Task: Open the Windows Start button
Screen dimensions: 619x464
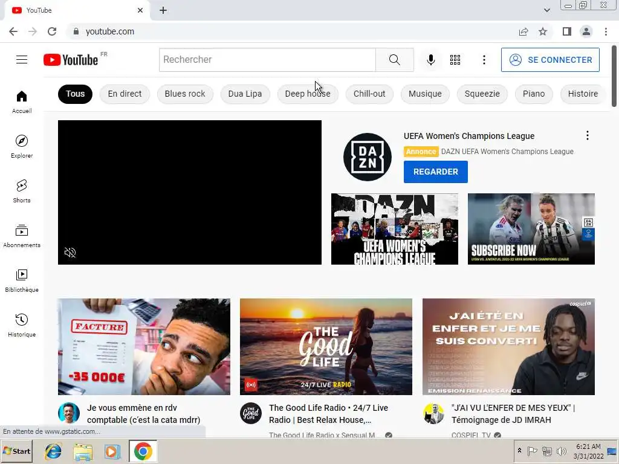Action: (16, 451)
